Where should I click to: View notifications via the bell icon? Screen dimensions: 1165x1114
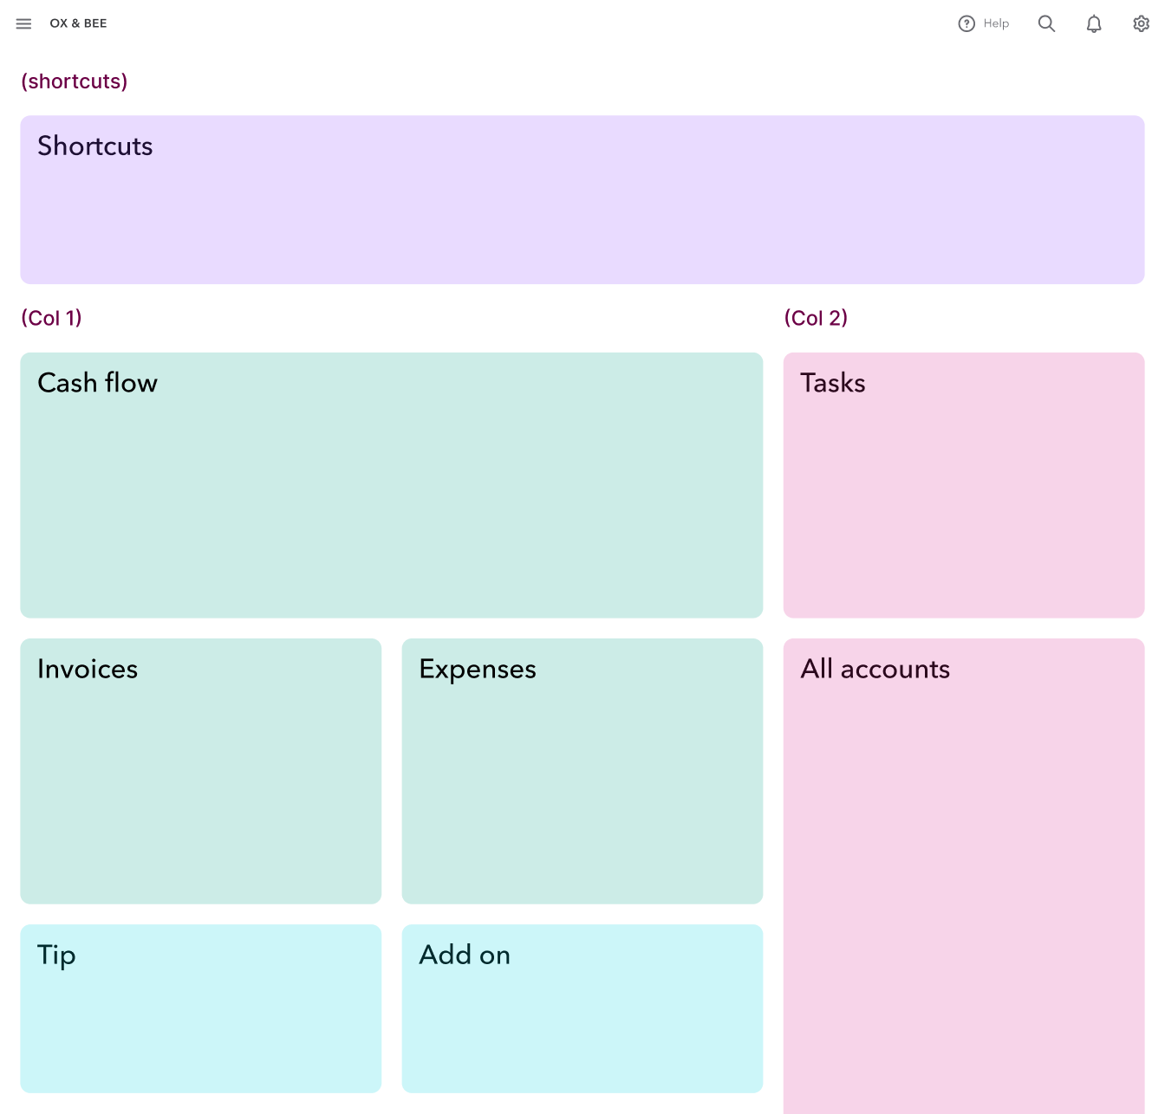[x=1094, y=23]
